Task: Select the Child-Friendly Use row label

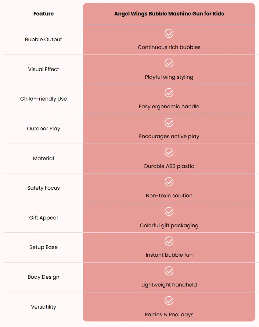Action: 43,99
